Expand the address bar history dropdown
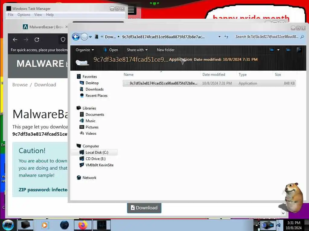 point(219,37)
